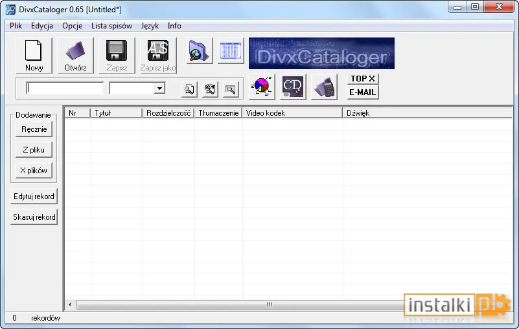This screenshot has width=519, height=329.
Task: Sort by the Dźwięk column header
Action: [427, 113]
